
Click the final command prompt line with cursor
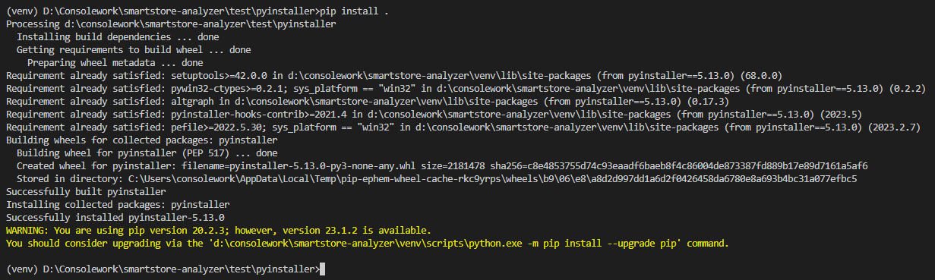(x=166, y=269)
